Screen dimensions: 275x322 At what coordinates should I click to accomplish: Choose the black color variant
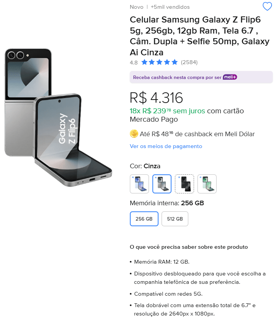(x=184, y=184)
